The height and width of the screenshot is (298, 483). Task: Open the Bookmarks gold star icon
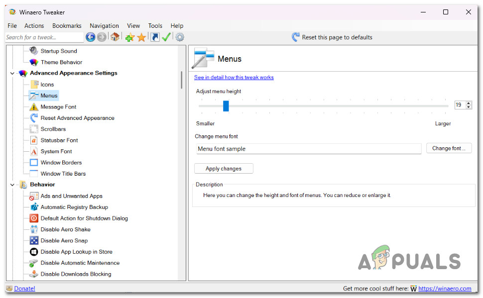point(141,37)
